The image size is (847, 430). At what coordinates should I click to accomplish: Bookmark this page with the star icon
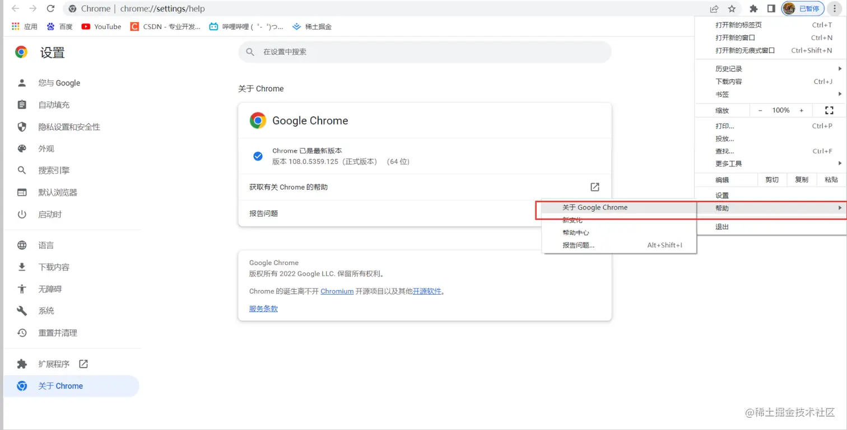732,8
